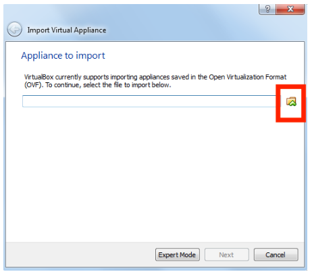
Task: Switch to Expert Mode
Action: (178, 254)
